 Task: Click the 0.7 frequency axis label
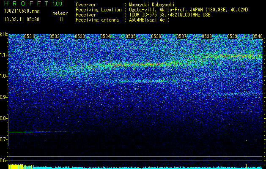tap(3, 139)
